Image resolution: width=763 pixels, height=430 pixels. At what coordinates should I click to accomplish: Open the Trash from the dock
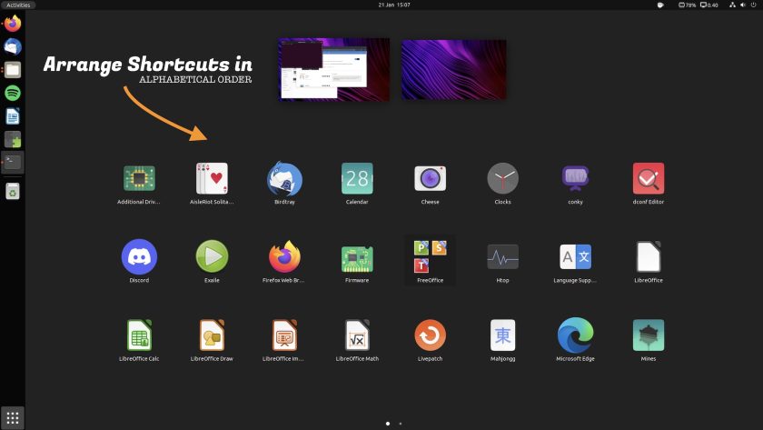pos(13,192)
